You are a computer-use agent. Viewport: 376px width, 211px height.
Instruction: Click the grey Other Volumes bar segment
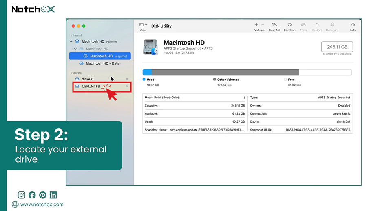click(x=225, y=72)
